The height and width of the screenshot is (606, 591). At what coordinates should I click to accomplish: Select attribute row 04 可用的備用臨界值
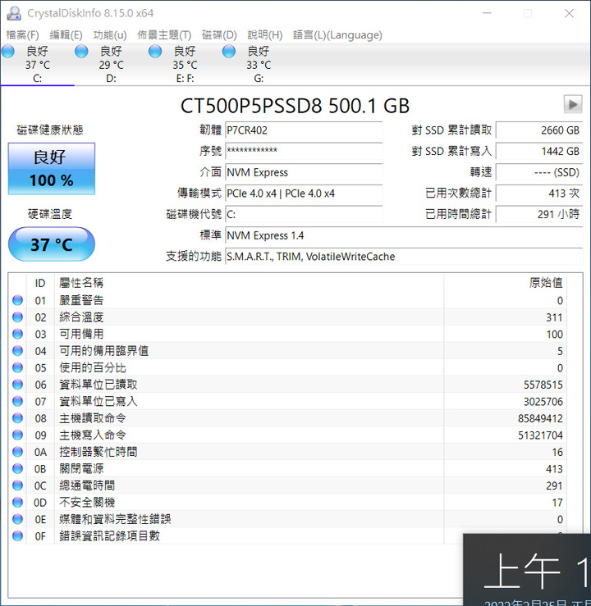[x=287, y=351]
